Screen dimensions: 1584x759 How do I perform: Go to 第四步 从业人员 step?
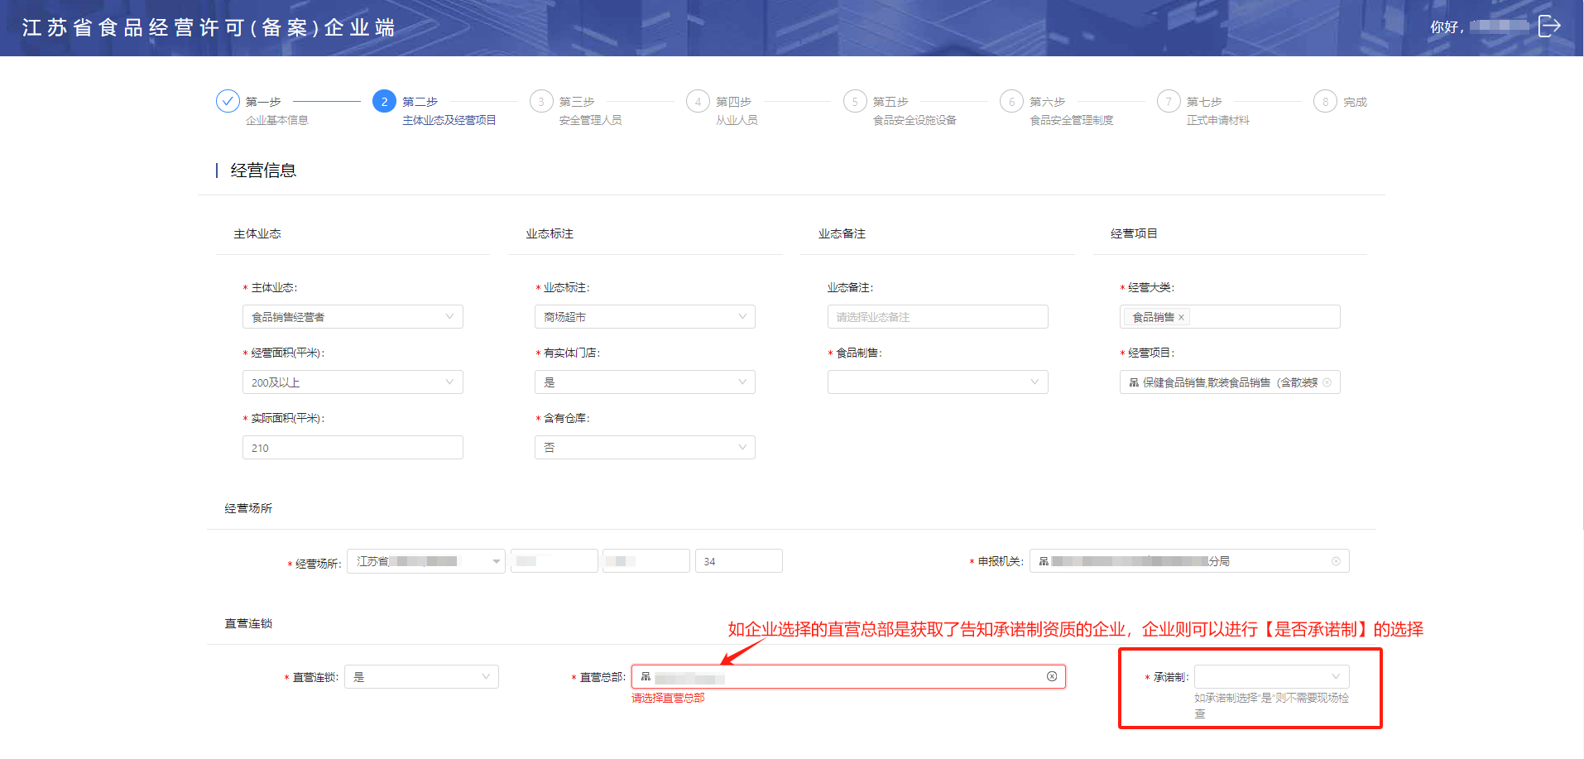[698, 101]
